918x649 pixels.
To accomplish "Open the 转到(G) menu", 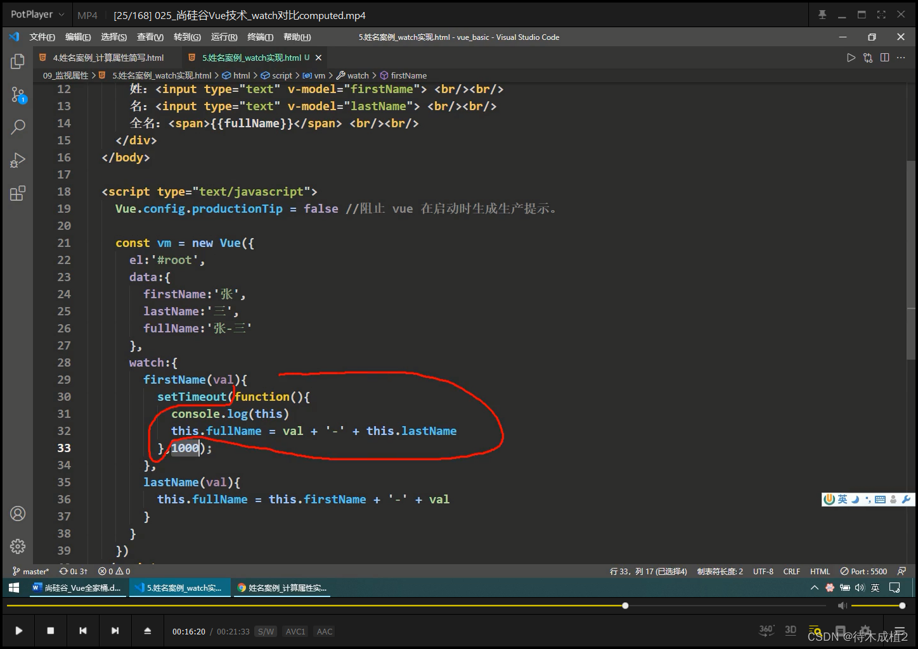I will pos(187,37).
